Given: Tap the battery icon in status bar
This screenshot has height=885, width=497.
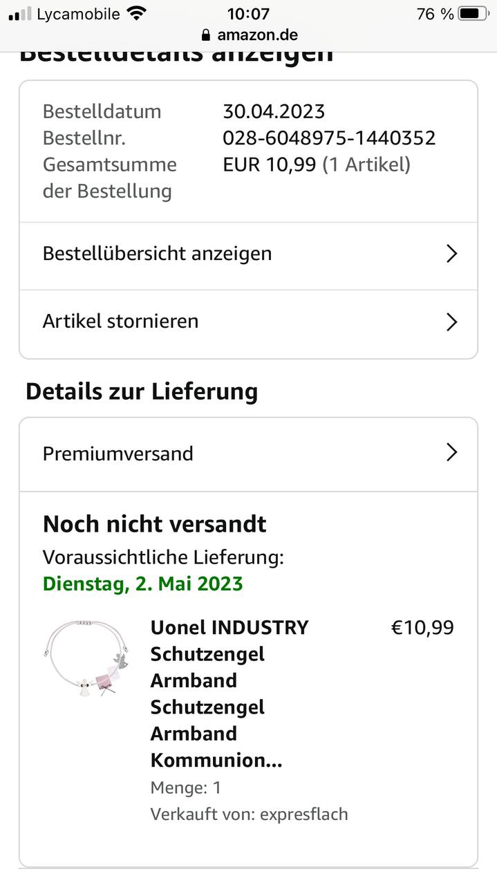Looking at the screenshot, I should click(x=473, y=14).
